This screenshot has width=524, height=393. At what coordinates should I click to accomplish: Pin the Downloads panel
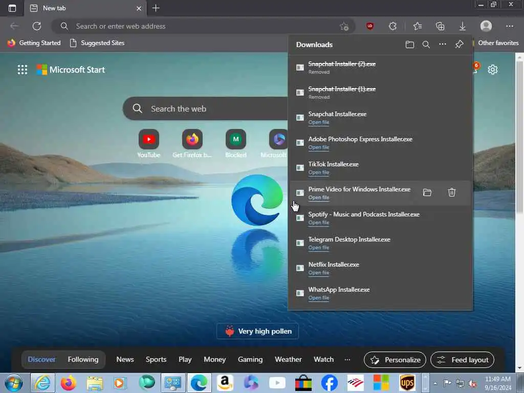[x=459, y=45]
